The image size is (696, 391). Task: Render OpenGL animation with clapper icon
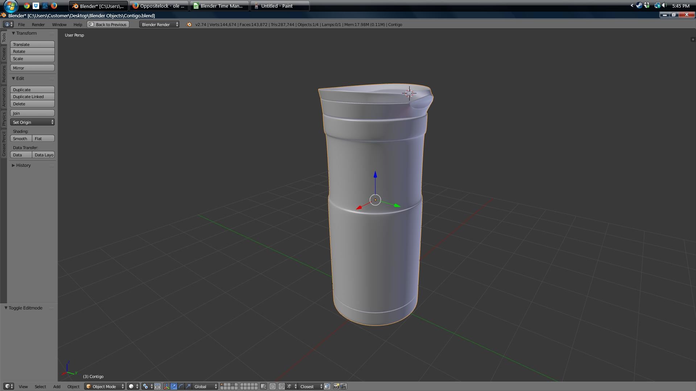point(343,386)
